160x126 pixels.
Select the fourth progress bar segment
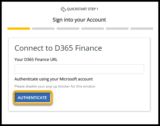pyautogui.click(x=93, y=29)
